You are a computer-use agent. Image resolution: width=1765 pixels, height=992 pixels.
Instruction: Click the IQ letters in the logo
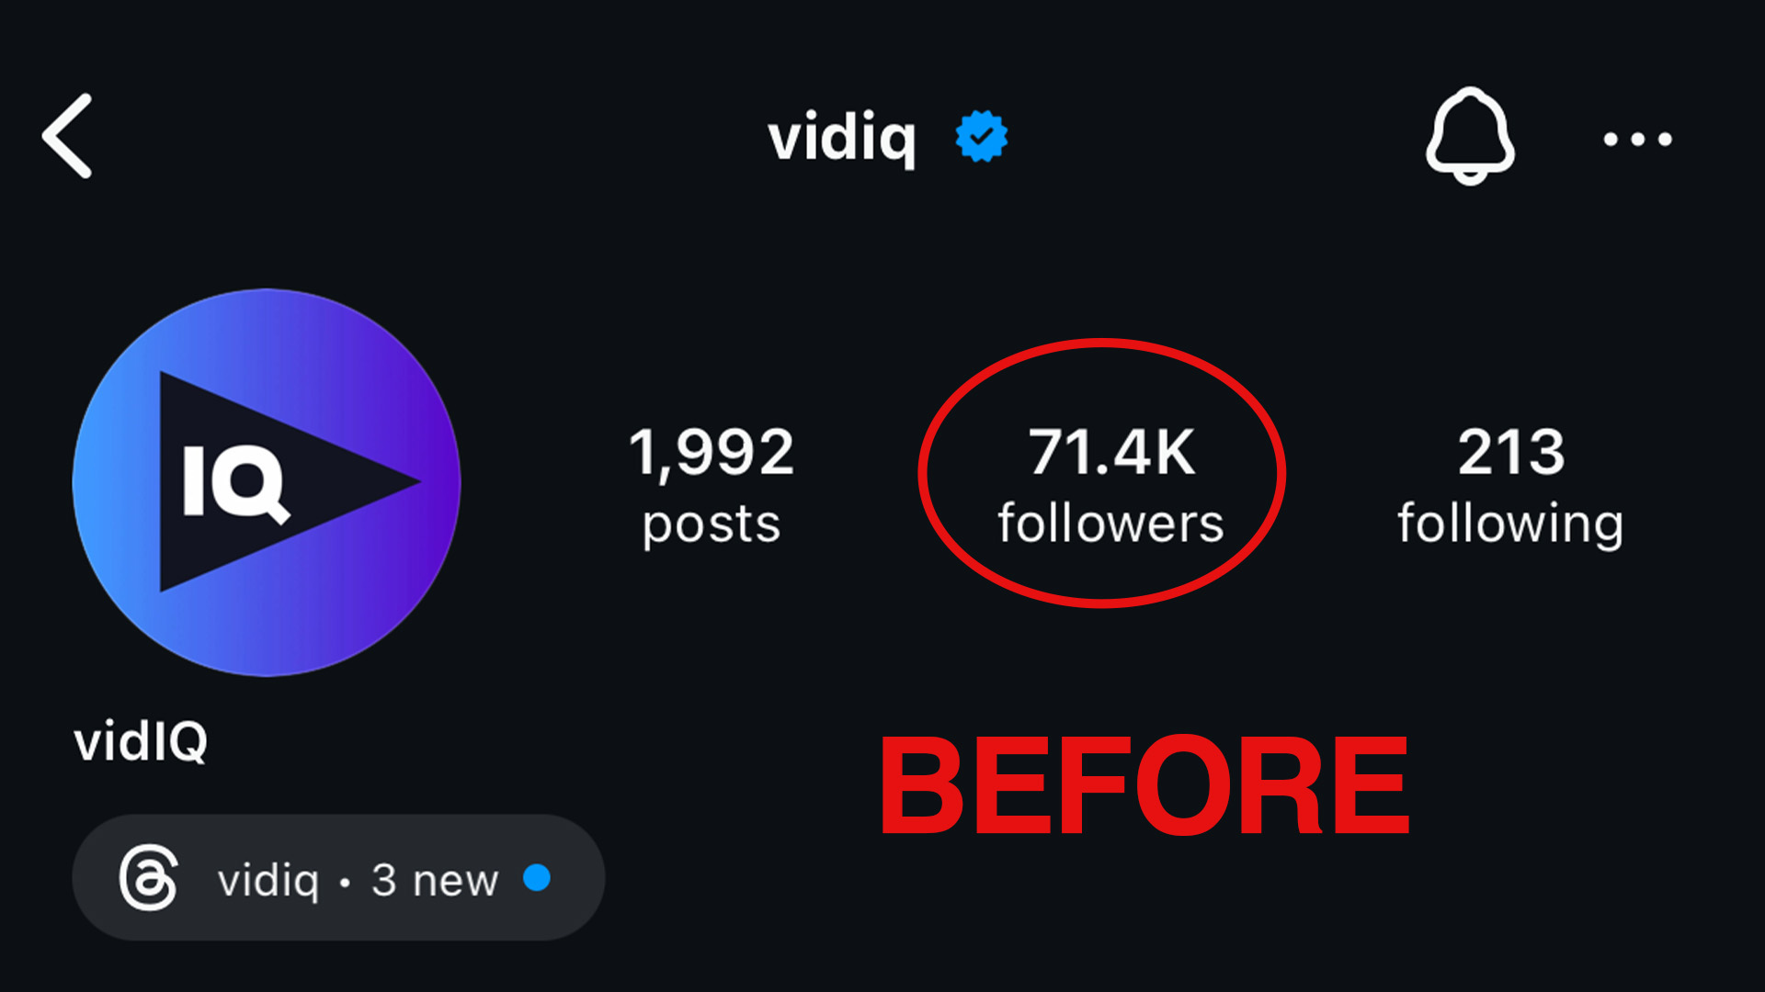tap(235, 482)
